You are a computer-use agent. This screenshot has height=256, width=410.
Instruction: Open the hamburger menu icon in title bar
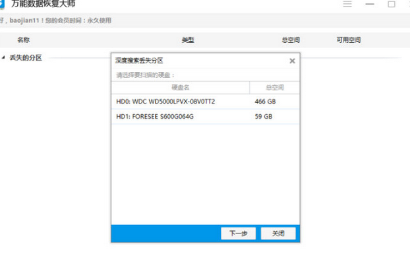347,4
